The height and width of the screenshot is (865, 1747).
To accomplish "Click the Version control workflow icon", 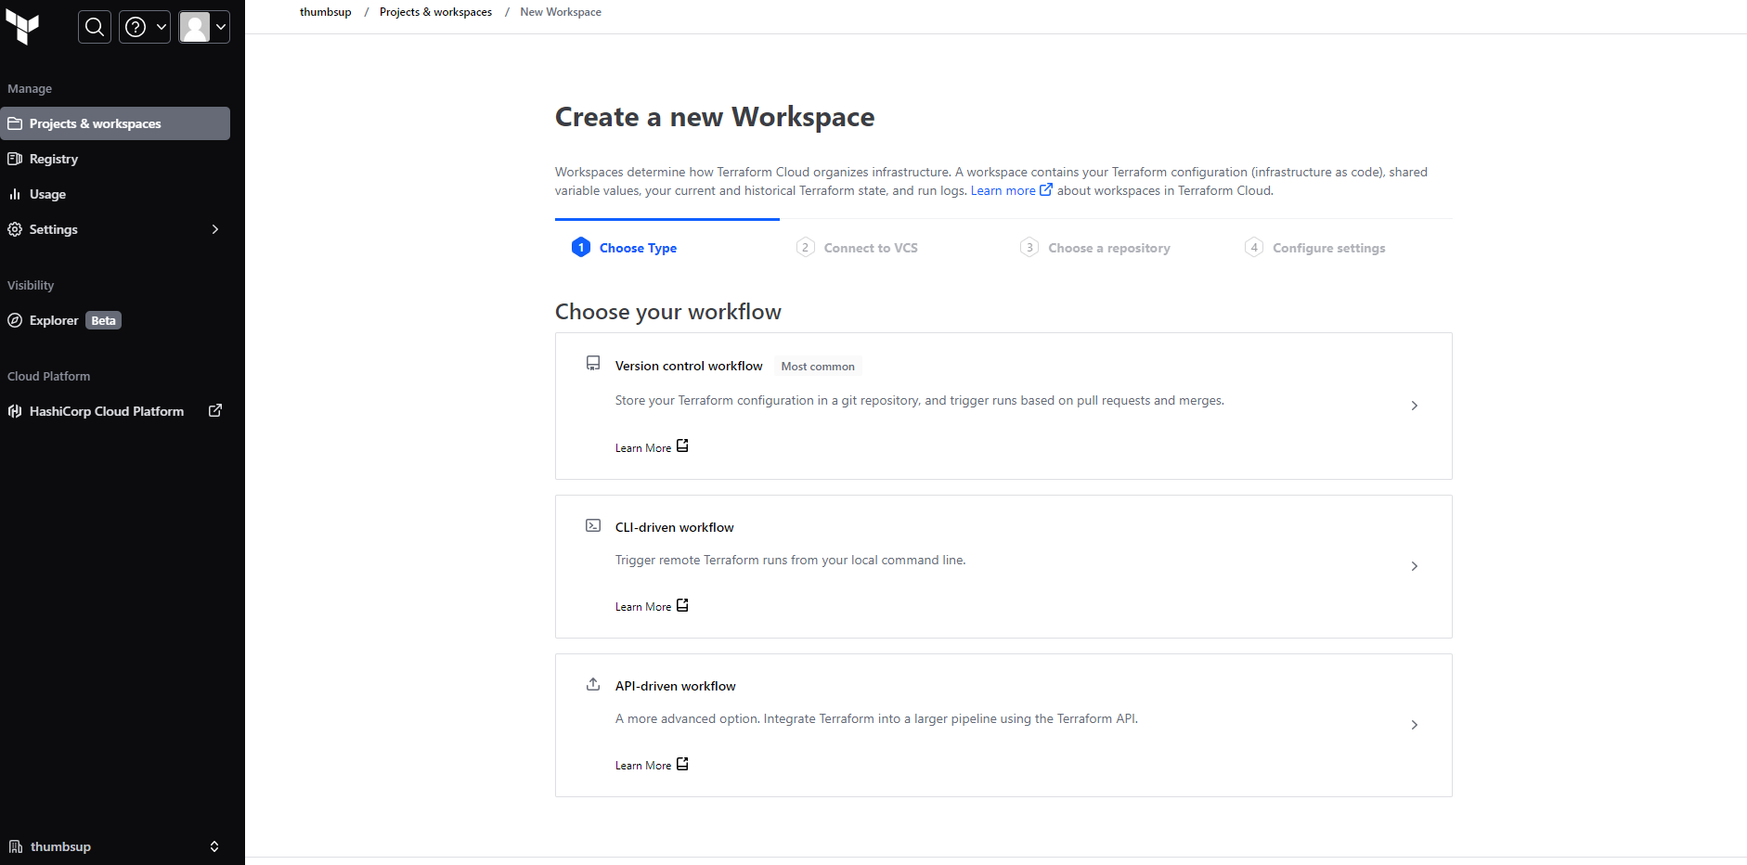I will [x=593, y=363].
